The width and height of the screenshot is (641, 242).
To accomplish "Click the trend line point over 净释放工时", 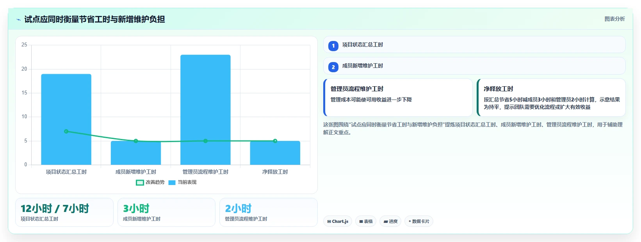I will click(x=275, y=141).
